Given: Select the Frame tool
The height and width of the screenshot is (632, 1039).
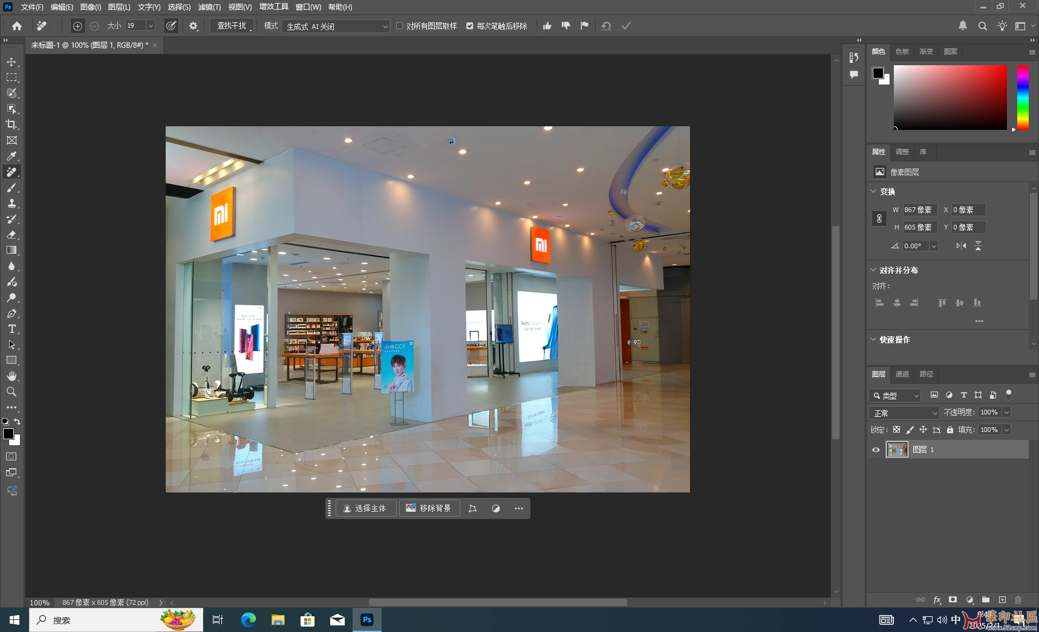Looking at the screenshot, I should [x=11, y=140].
